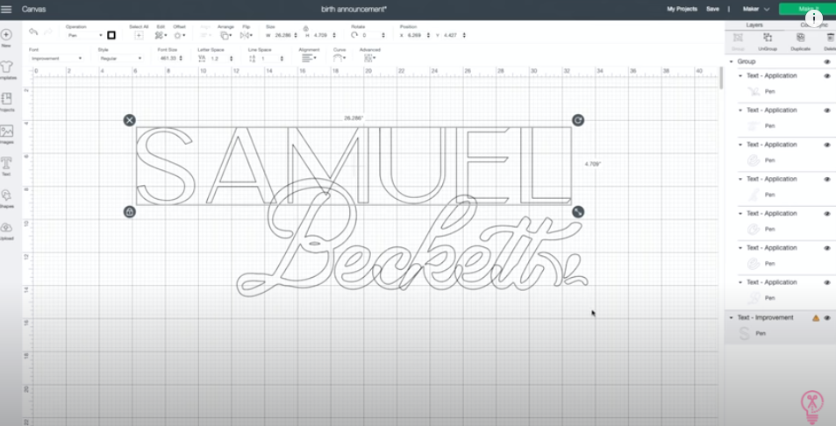Open the Font Improvement dropdown
The width and height of the screenshot is (836, 426).
(x=56, y=58)
